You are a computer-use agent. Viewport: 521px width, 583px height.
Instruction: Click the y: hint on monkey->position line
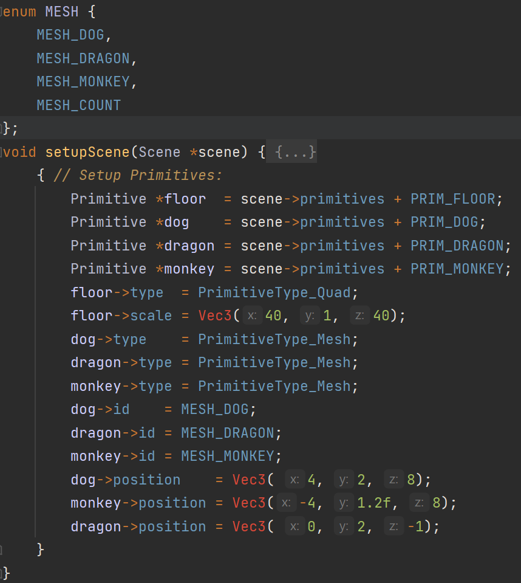[x=344, y=503]
